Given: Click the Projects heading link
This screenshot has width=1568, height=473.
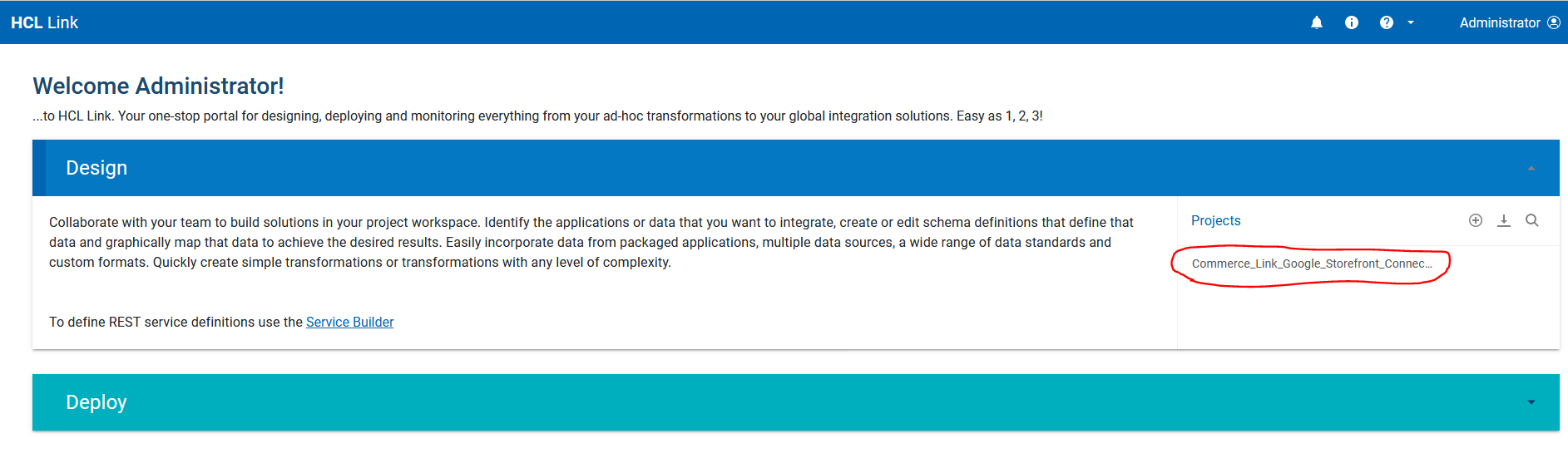Looking at the screenshot, I should tap(1215, 220).
